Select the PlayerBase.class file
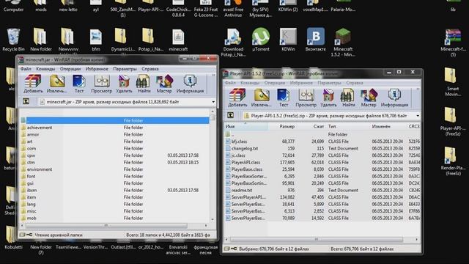The image size is (469, 264). pyautogui.click(x=322, y=169)
